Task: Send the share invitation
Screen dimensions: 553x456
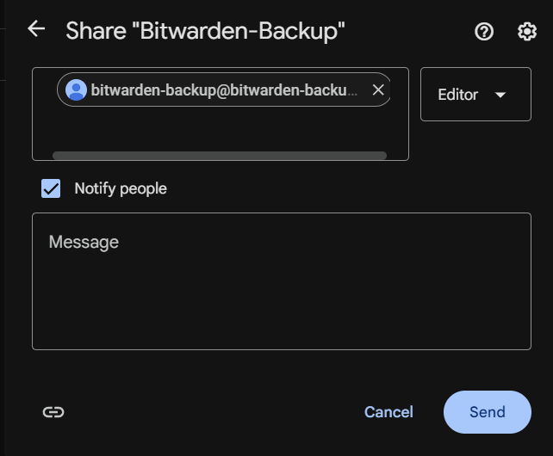Action: click(487, 412)
